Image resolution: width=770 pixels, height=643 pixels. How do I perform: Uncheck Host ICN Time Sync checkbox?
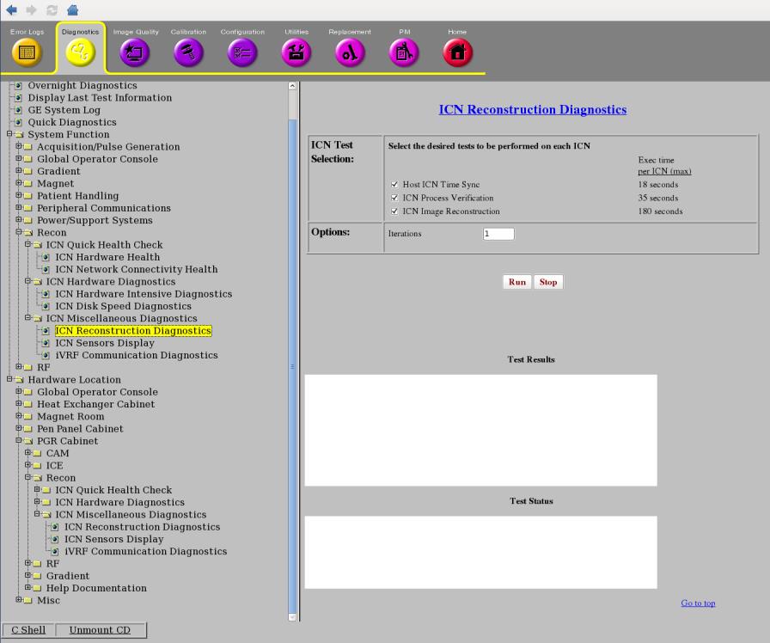click(394, 185)
